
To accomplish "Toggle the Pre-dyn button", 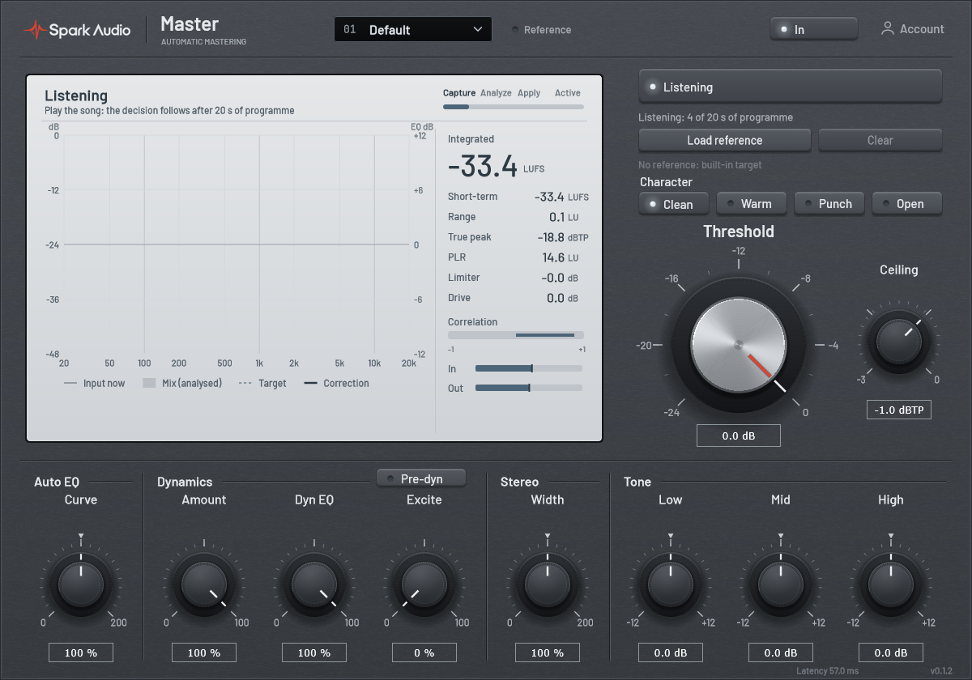I will [421, 478].
